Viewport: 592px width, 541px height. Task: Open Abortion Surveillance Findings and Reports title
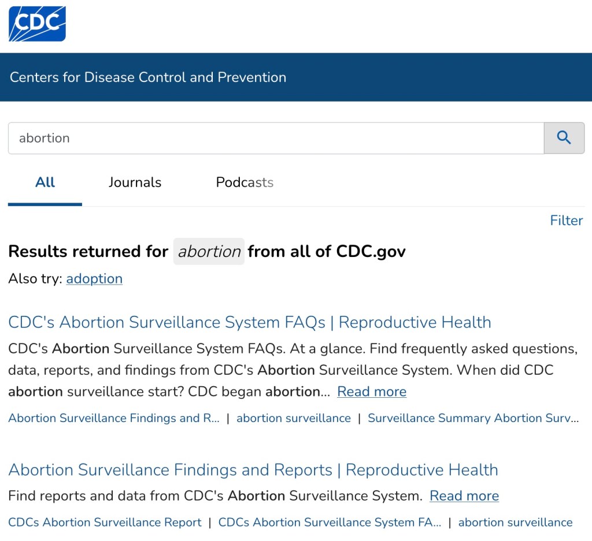(x=253, y=470)
